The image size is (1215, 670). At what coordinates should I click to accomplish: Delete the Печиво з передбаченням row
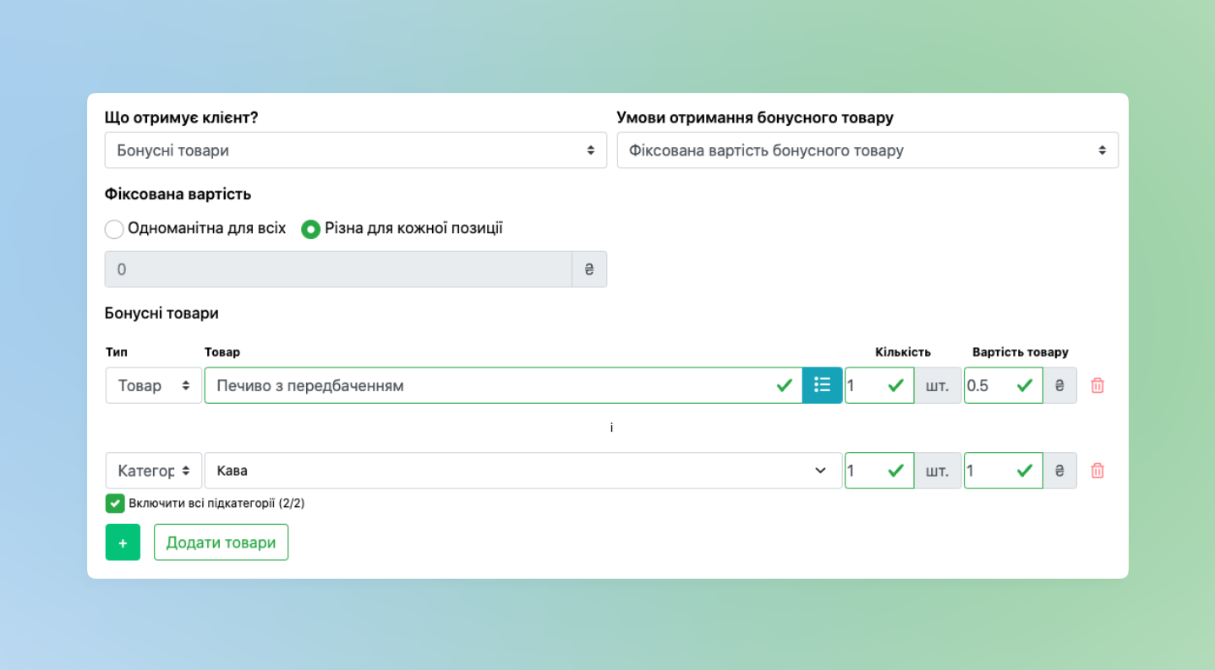pos(1097,385)
